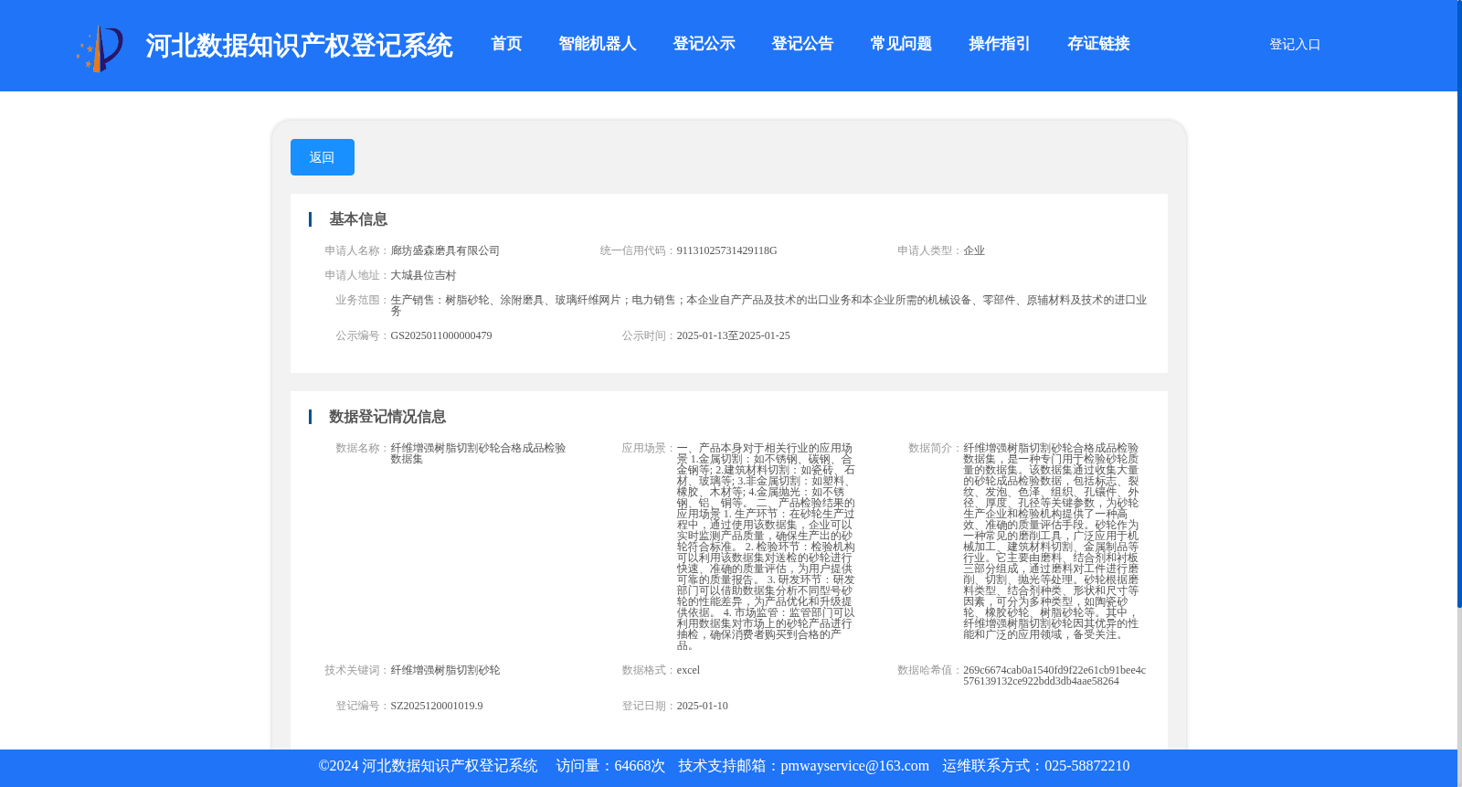Select the 应用场景 paragraph text
The width and height of the screenshot is (1462, 787).
[766, 547]
